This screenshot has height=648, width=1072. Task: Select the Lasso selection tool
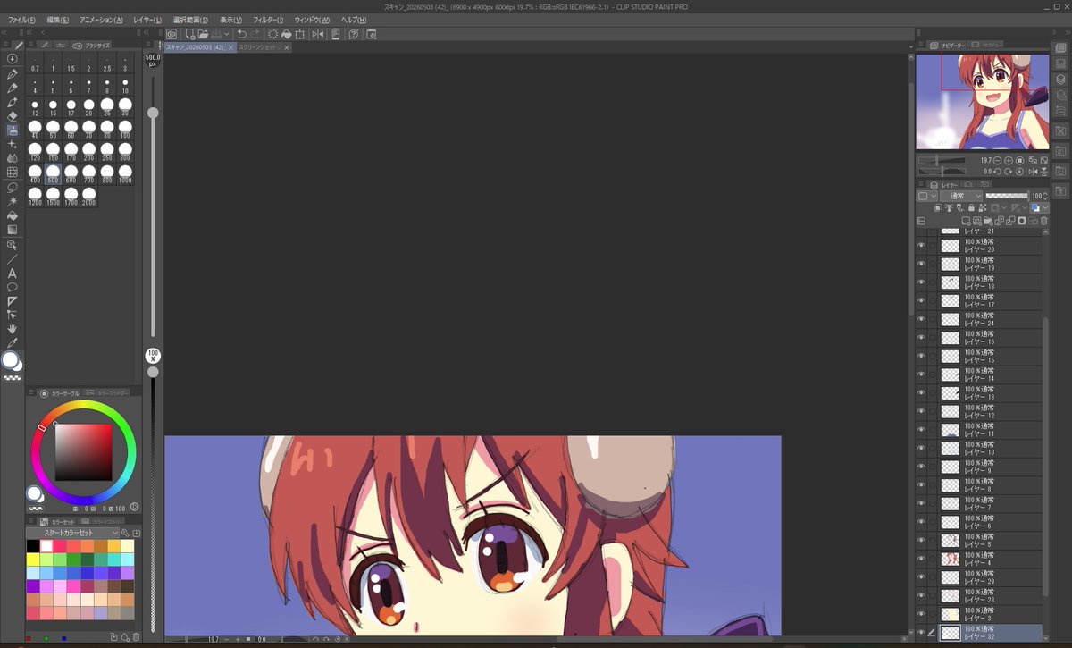point(13,187)
